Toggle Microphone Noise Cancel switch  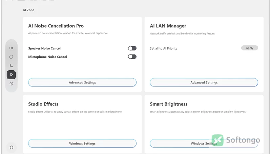(x=132, y=57)
